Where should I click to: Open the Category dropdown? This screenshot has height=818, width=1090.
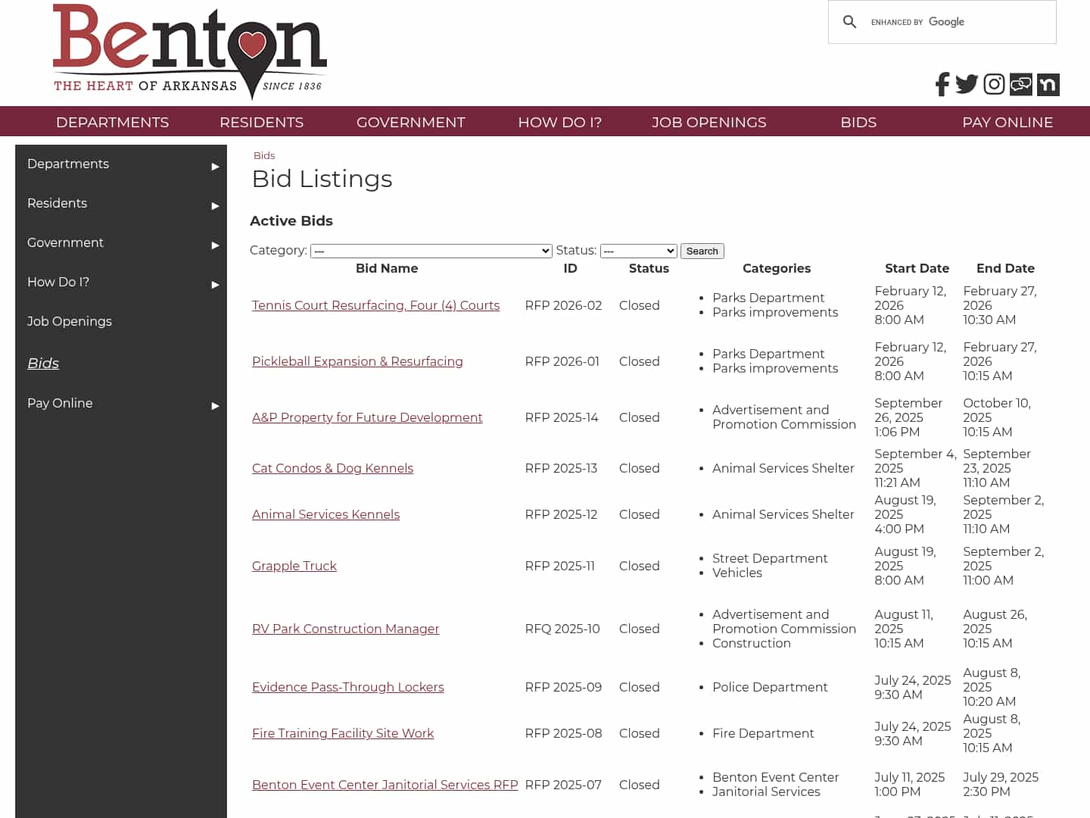click(431, 251)
